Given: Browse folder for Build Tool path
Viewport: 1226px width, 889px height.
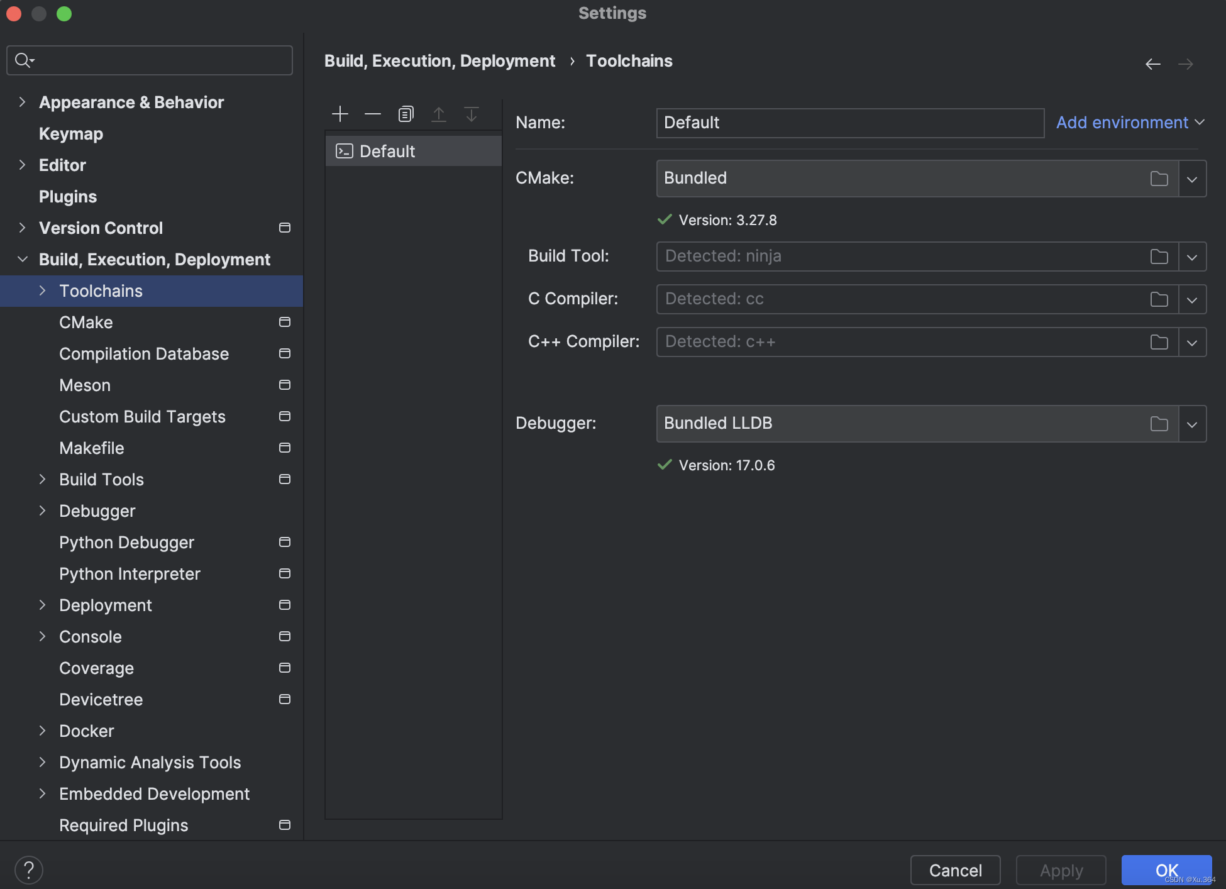Looking at the screenshot, I should pos(1159,257).
